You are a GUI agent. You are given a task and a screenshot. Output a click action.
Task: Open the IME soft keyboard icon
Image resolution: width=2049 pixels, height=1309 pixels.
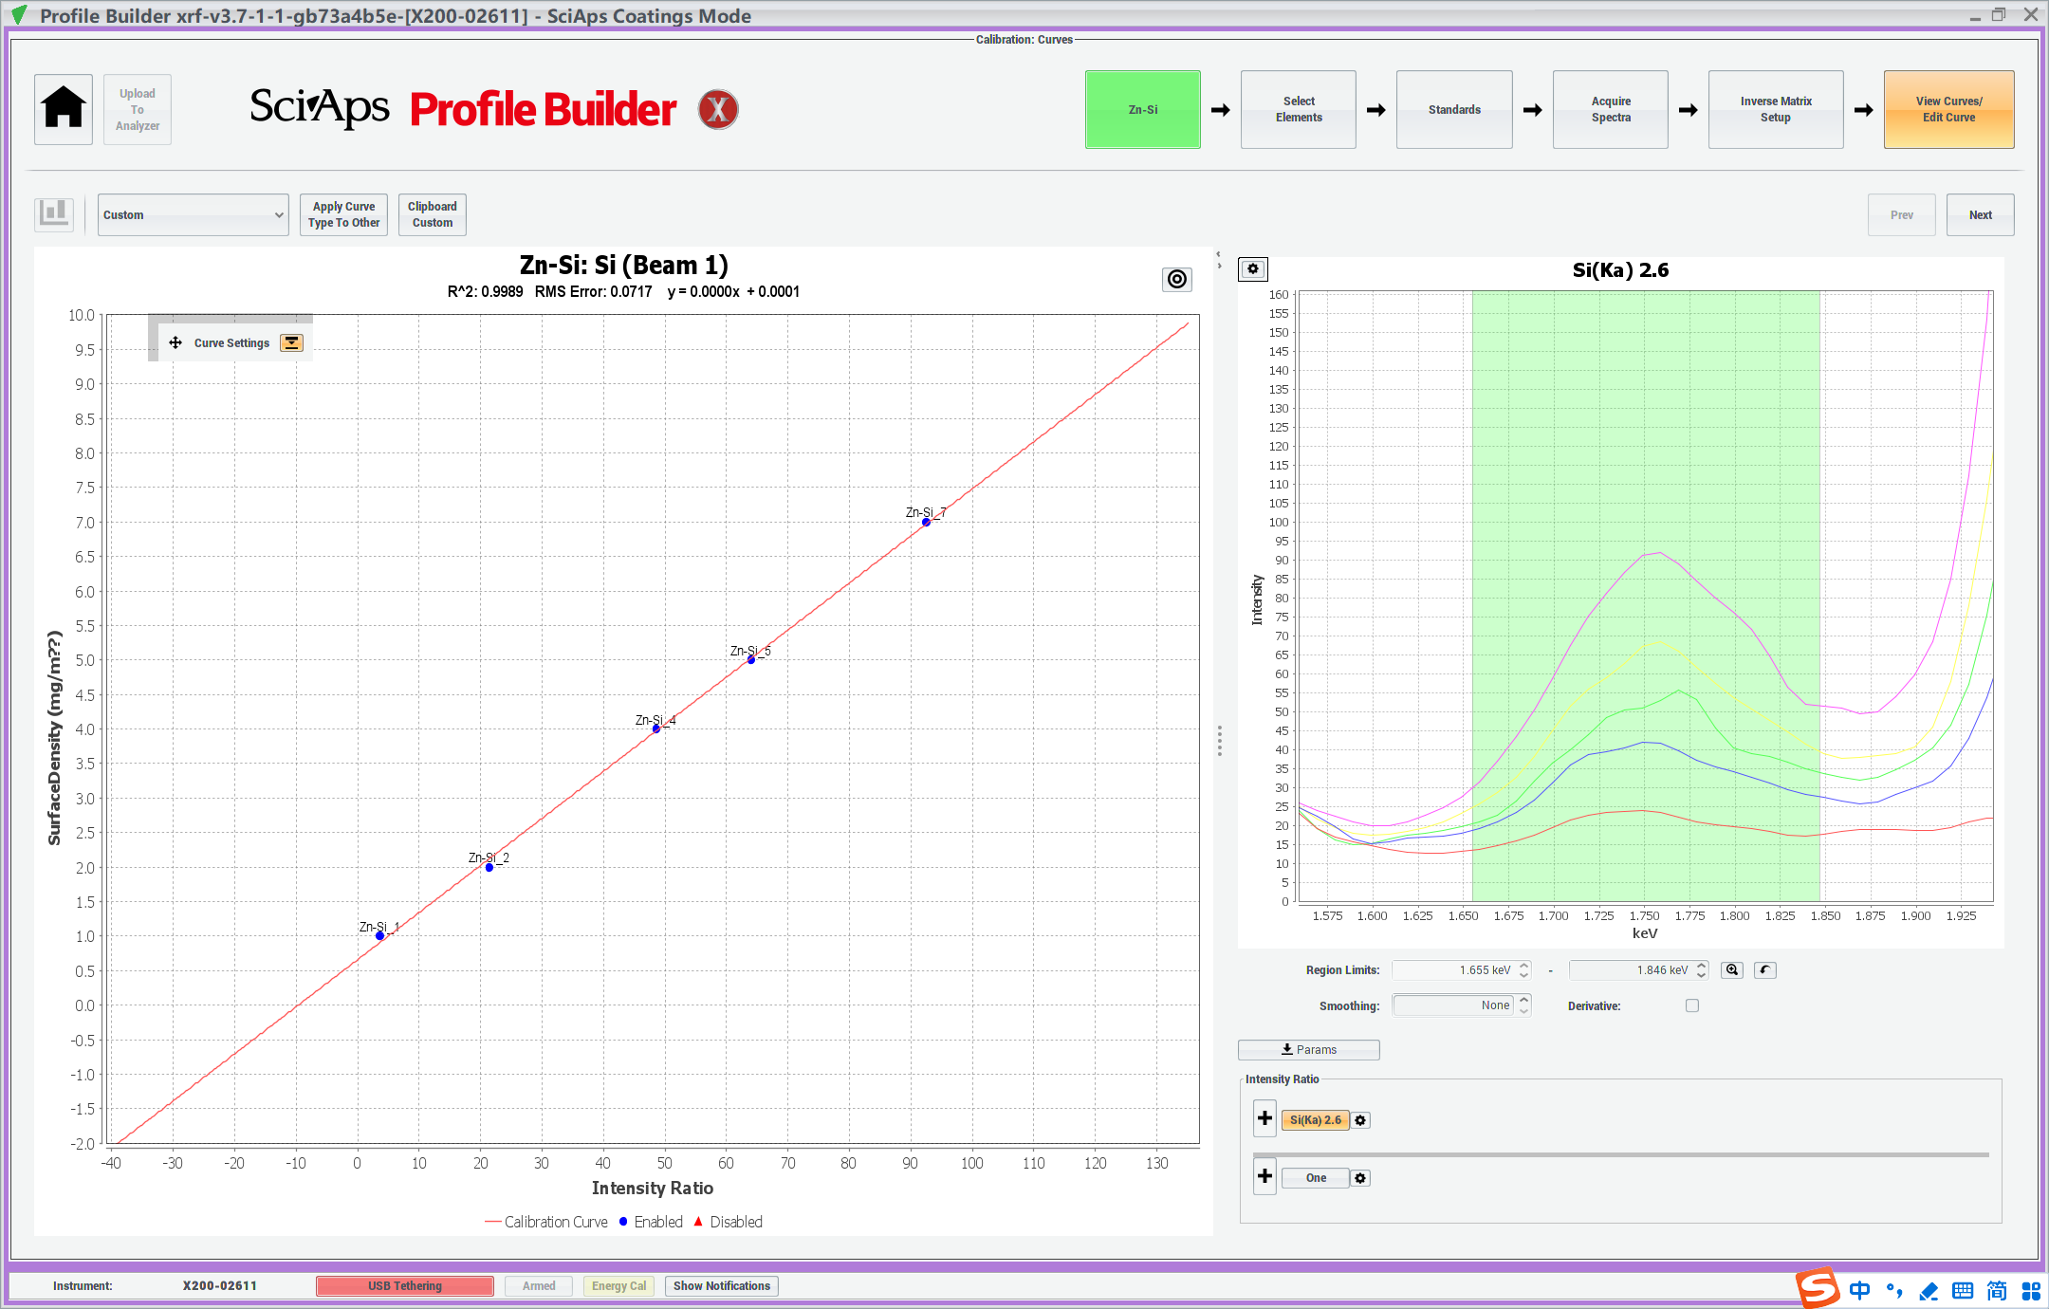pos(1963,1290)
